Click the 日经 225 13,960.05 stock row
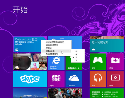The image size is (125, 98). point(105,97)
